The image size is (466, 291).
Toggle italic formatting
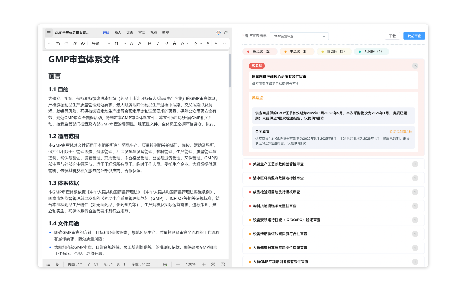pyautogui.click(x=158, y=43)
